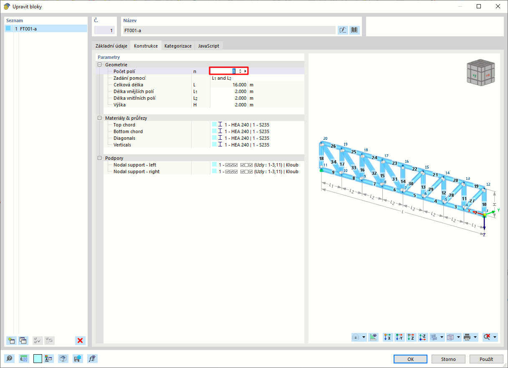Set view in X direction
Viewport: 508px width, 368px height.
[388, 337]
